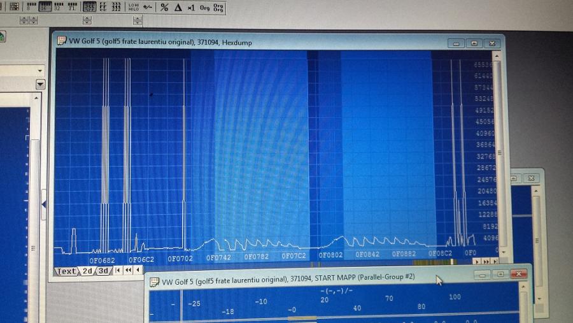Click the leftmost spin arrows below toolbar
The width and height of the screenshot is (573, 323).
click(x=24, y=20)
